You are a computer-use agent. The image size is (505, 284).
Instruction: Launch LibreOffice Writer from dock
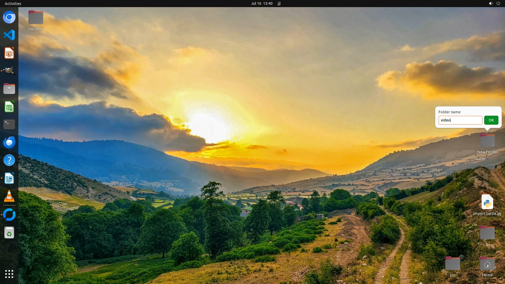click(9, 178)
